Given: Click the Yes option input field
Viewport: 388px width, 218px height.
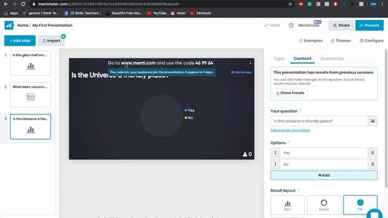Looking at the screenshot, I should pos(324,153).
